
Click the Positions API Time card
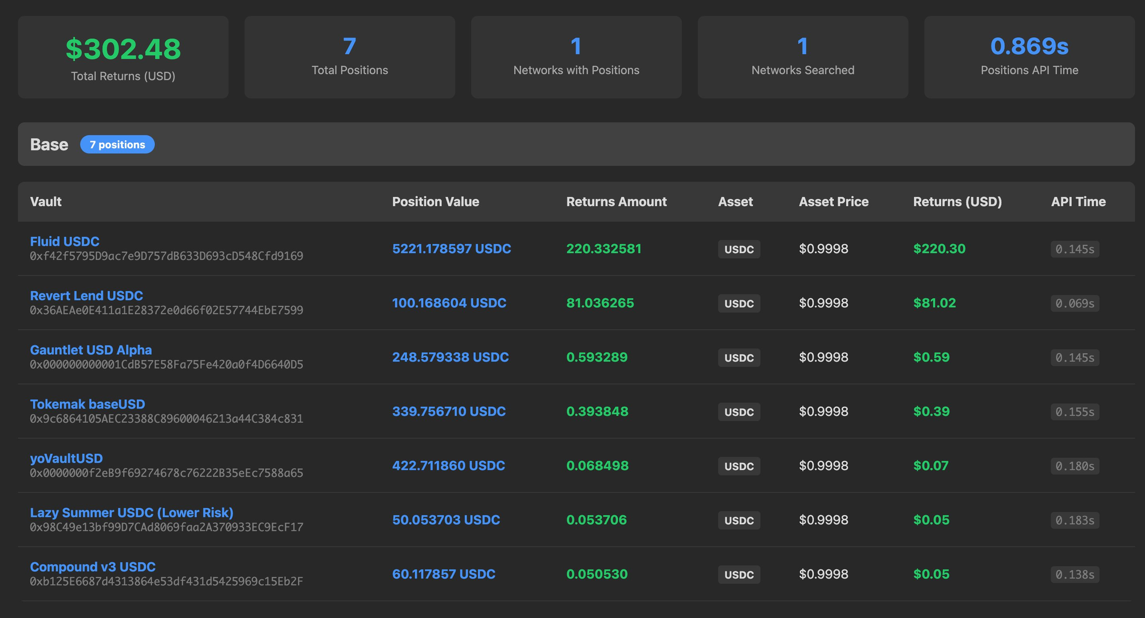point(1029,57)
